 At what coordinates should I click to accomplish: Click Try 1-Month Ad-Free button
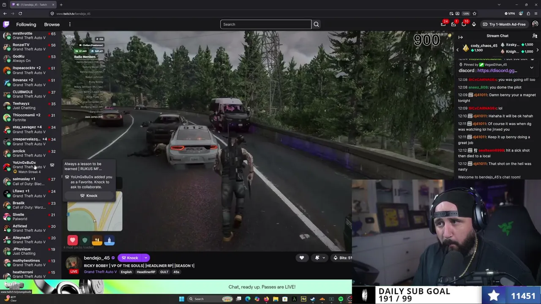(x=504, y=24)
